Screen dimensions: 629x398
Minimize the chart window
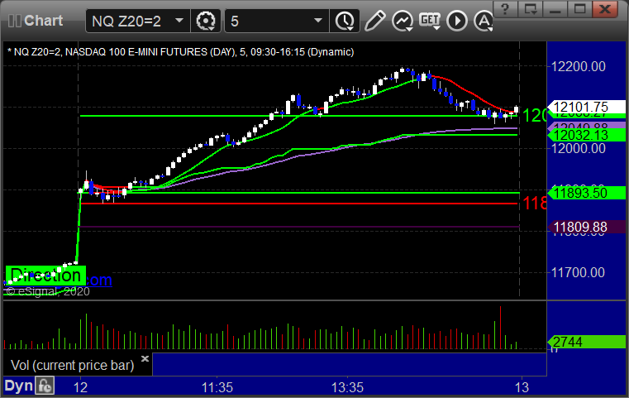555,8
